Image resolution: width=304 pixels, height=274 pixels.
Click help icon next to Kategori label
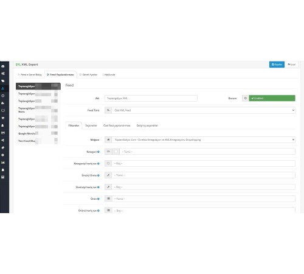point(98,152)
